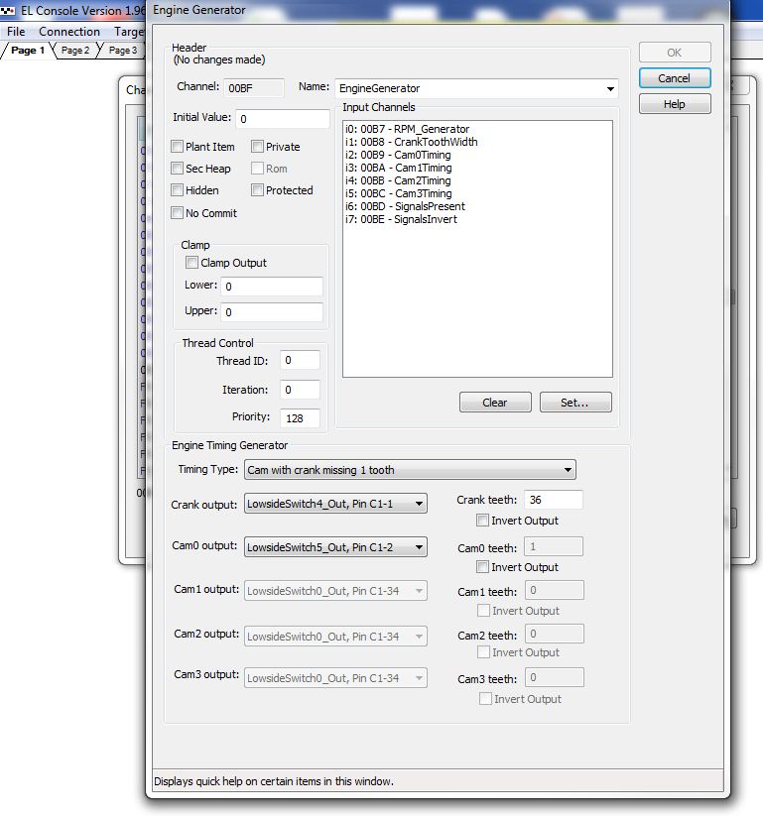Click the Crank teeth input field
763x816 pixels.
click(x=553, y=500)
